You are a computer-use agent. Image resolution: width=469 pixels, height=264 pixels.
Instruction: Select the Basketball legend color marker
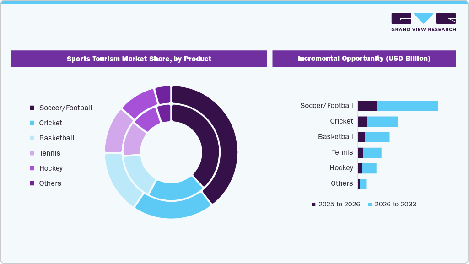coord(31,138)
